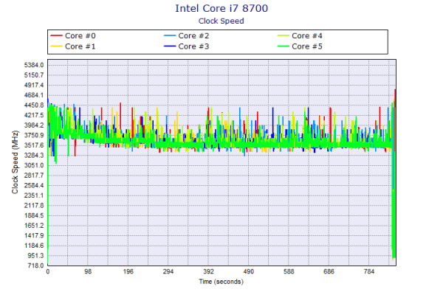Click the 'Core #4' legend label

pyautogui.click(x=307, y=36)
